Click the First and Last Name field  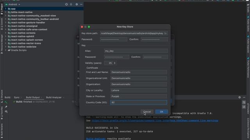(x=139, y=72)
